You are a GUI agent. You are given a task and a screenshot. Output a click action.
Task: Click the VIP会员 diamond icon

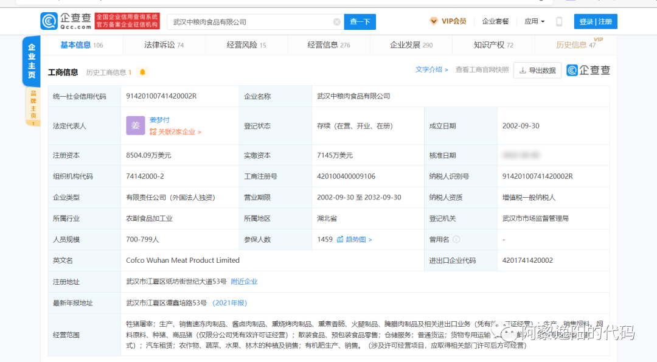434,21
